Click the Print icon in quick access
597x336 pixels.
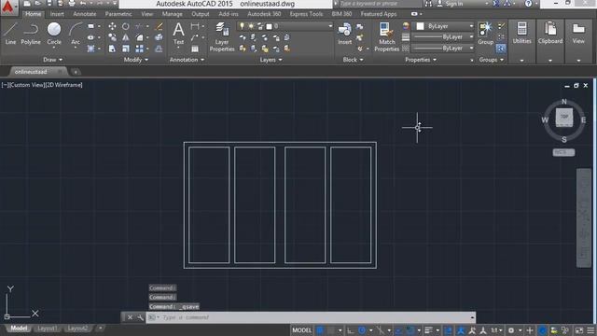(x=72, y=4)
